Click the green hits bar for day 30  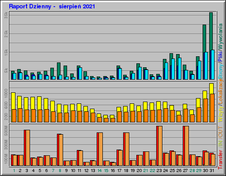pos(204,38)
